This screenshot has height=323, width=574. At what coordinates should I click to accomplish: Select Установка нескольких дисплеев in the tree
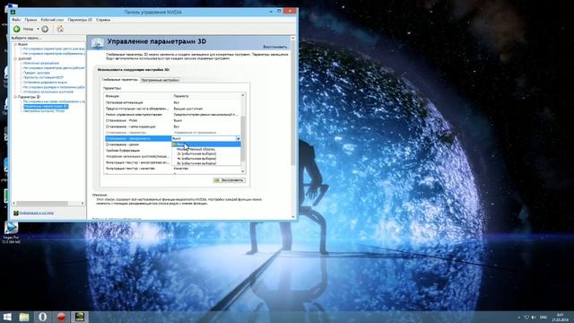[48, 92]
